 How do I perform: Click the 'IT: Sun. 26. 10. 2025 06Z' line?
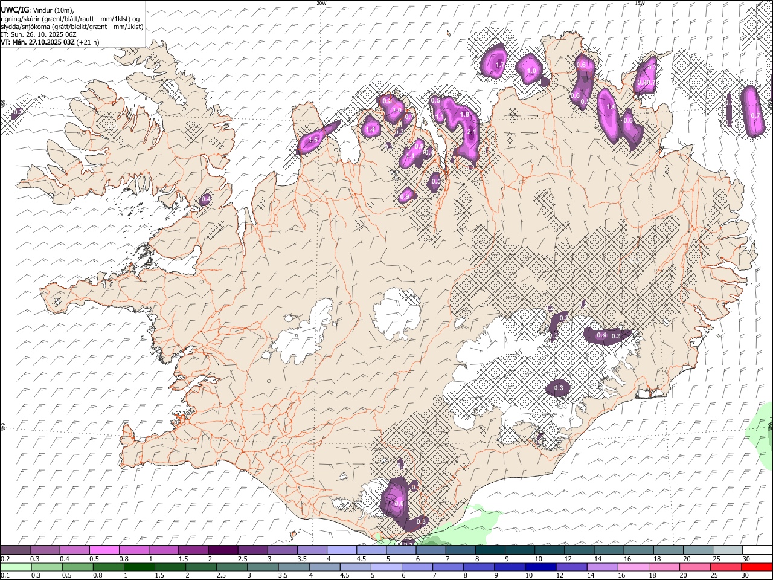tap(39, 34)
